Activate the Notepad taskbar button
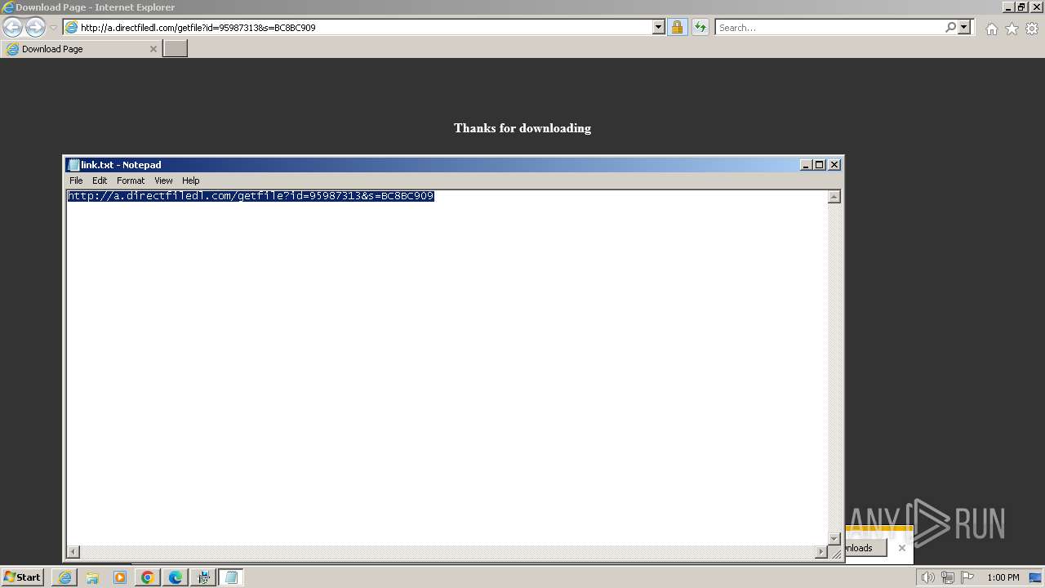The image size is (1045, 588). 231,577
